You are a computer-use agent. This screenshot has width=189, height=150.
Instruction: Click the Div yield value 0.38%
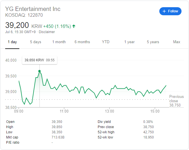148,122
